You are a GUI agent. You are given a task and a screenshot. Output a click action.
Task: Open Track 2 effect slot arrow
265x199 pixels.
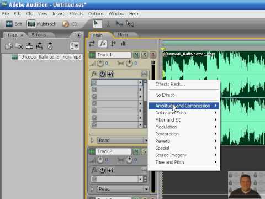[140, 179]
